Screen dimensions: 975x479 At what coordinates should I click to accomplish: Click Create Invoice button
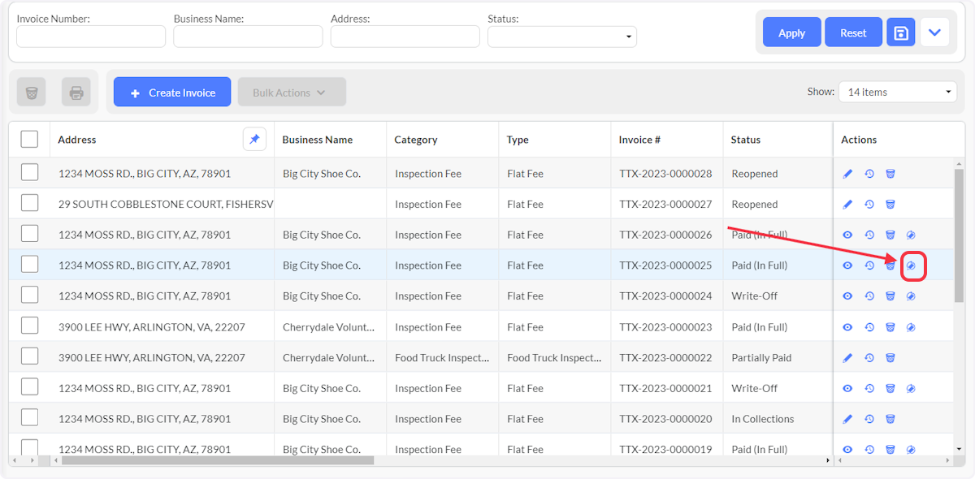pyautogui.click(x=172, y=93)
